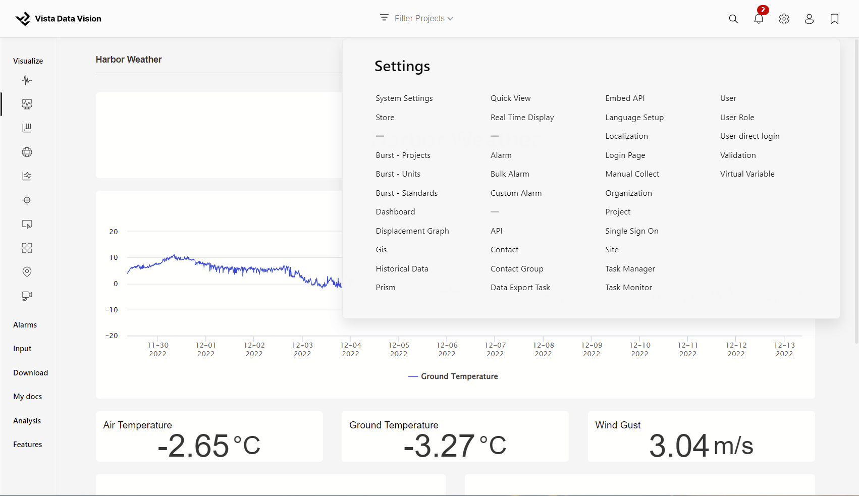Click the settings gear icon
The image size is (859, 496).
click(x=784, y=19)
